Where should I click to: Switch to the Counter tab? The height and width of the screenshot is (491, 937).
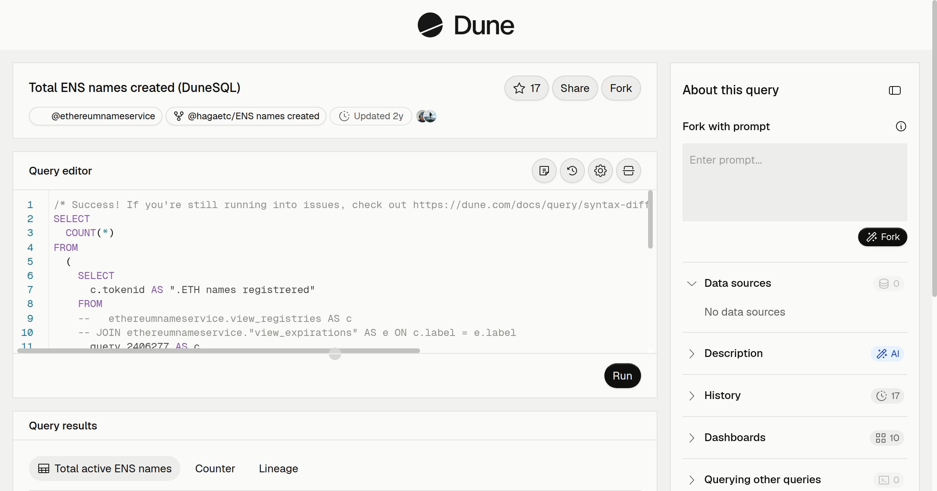tap(215, 468)
